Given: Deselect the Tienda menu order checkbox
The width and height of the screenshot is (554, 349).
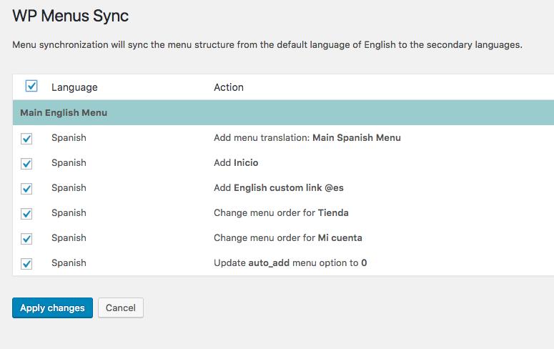Looking at the screenshot, I should click(27, 213).
